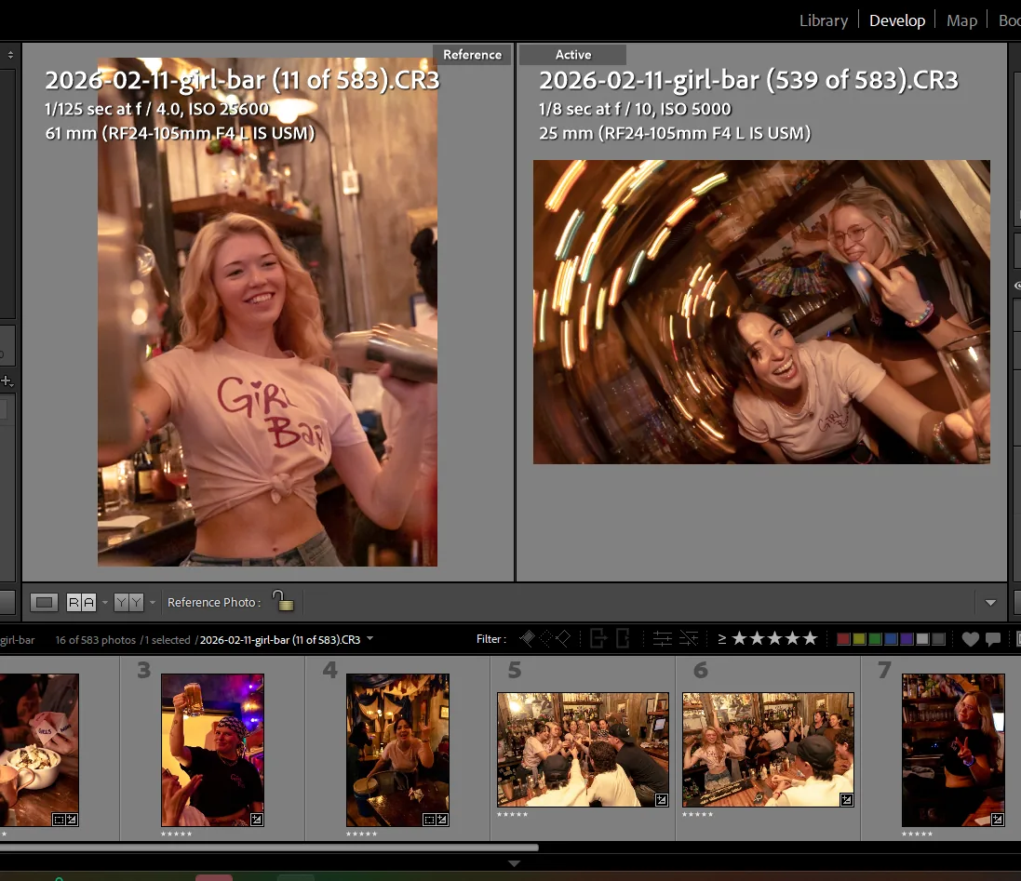Toggle the unflagged photos filter flag

[546, 638]
